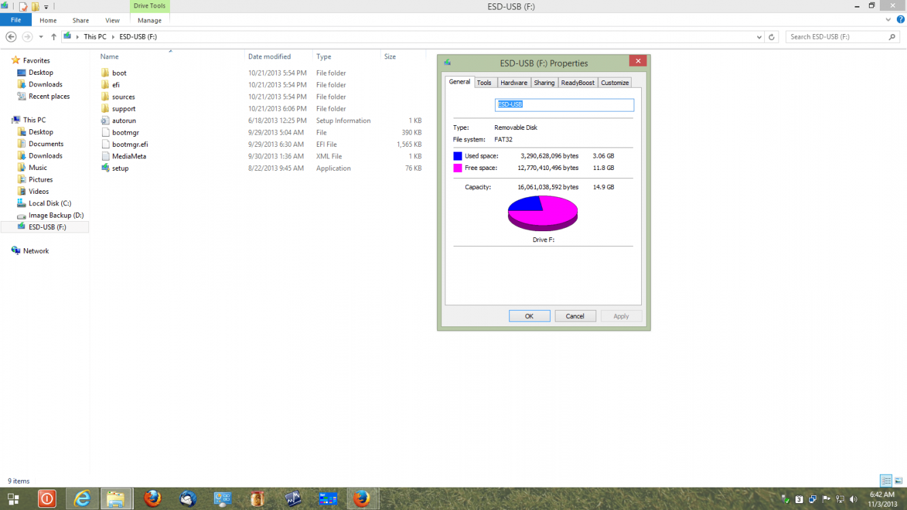Viewport: 907px width, 510px height.
Task: Open the Manage ribbon tab
Action: point(150,20)
